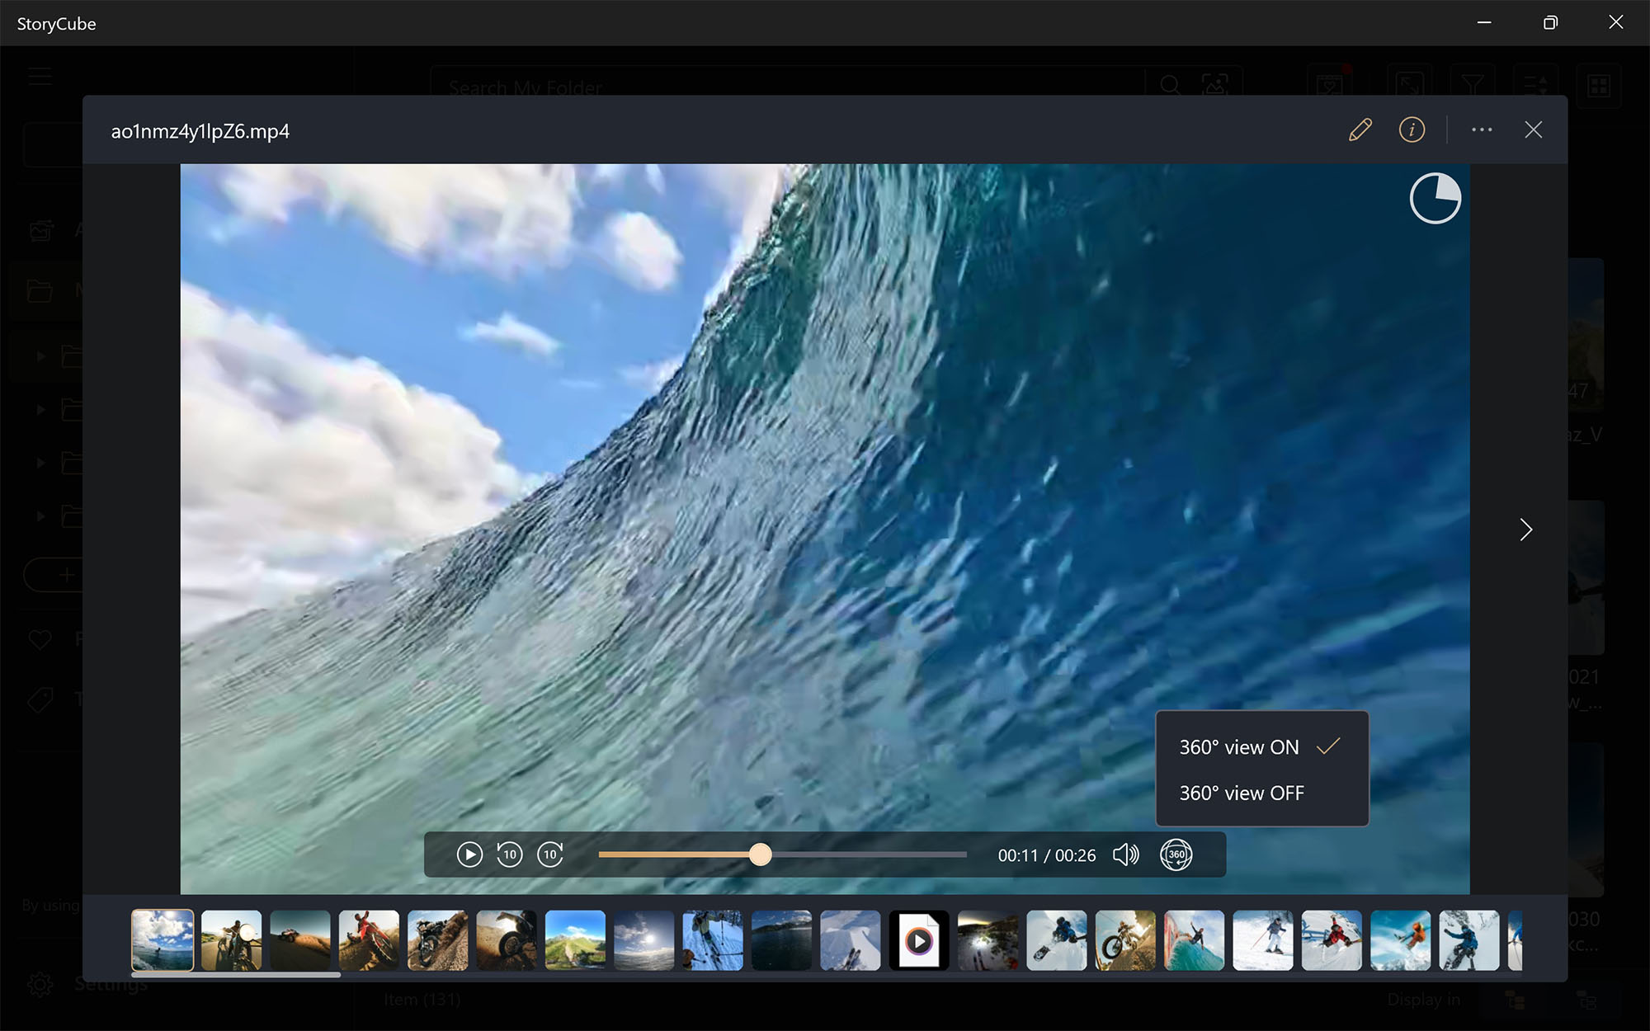
Task: Skip forward 10 seconds
Action: tap(550, 854)
